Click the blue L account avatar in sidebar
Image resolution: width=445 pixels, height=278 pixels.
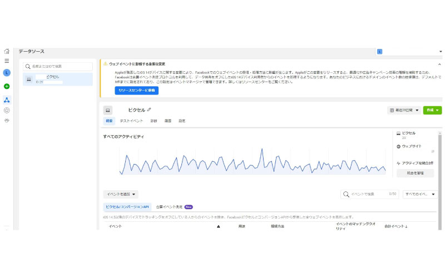point(7,73)
